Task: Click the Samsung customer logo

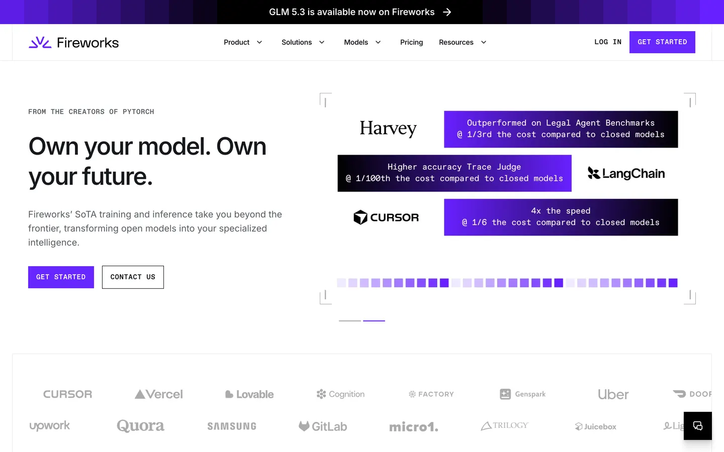Action: (232, 426)
